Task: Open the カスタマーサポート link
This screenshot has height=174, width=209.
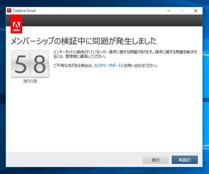Action: (108, 66)
